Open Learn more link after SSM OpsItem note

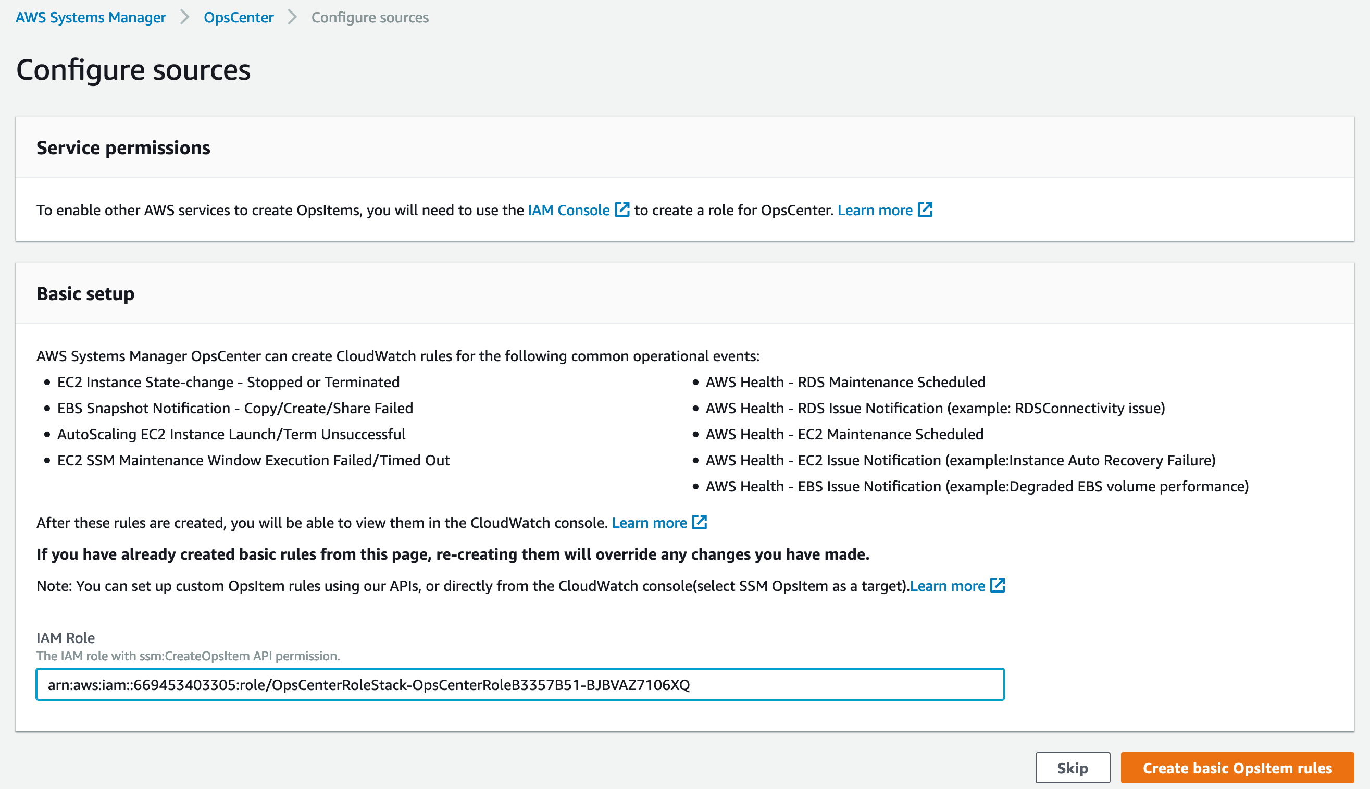point(947,586)
